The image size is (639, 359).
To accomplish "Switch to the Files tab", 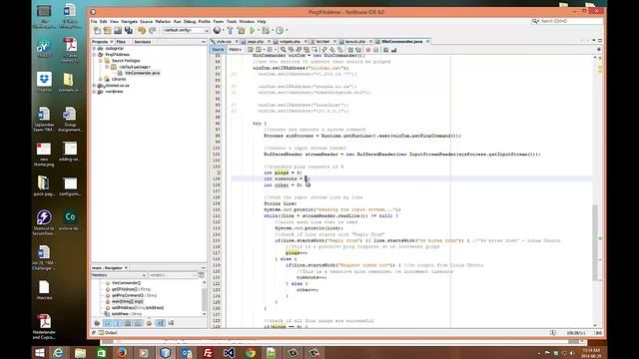I will [x=121, y=42].
